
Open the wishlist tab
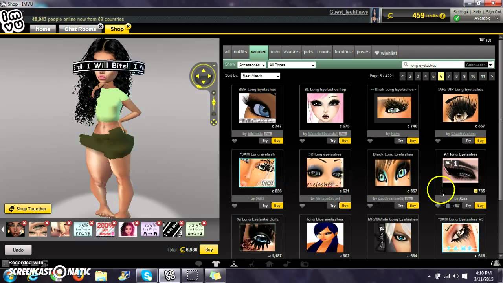click(x=386, y=53)
